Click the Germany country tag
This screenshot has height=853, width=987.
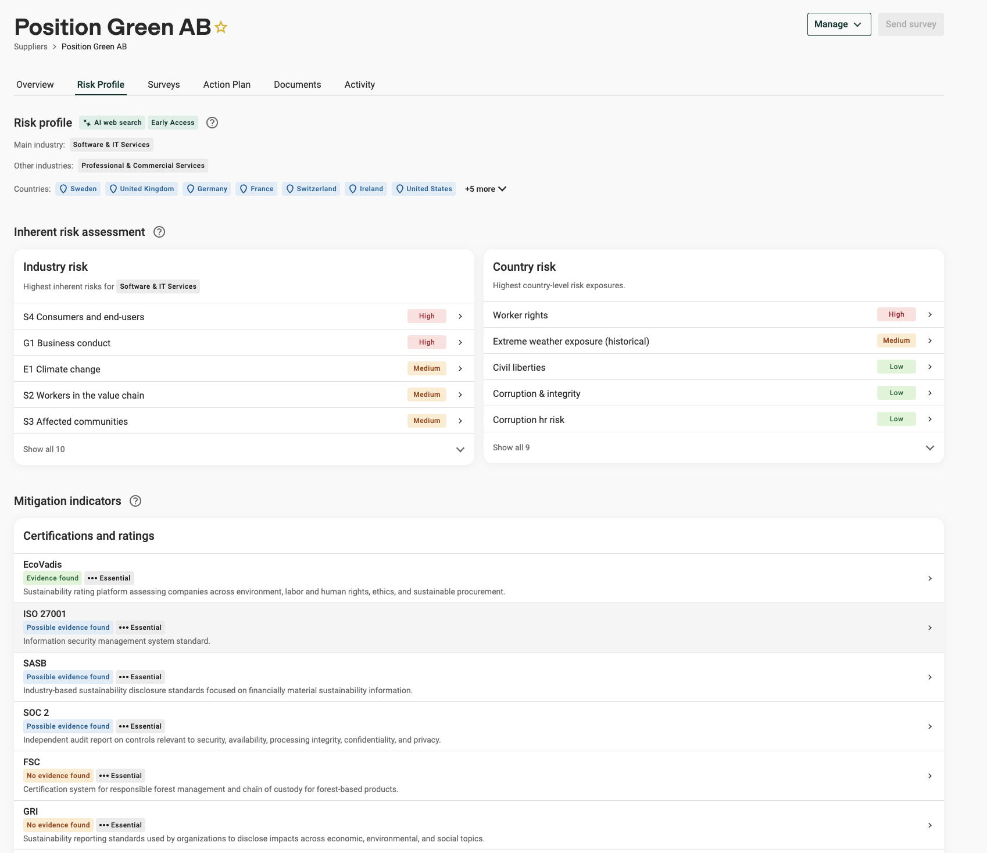[207, 189]
